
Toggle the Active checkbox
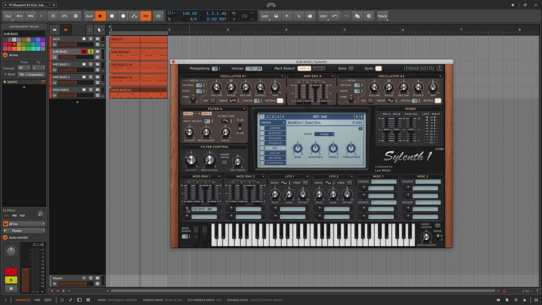(5, 55)
